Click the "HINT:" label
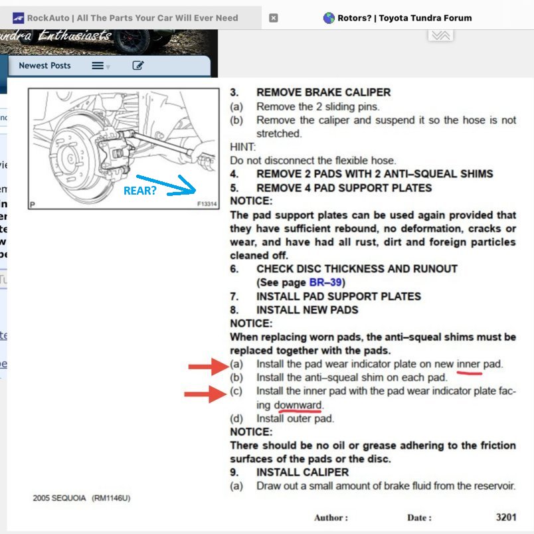 (243, 147)
